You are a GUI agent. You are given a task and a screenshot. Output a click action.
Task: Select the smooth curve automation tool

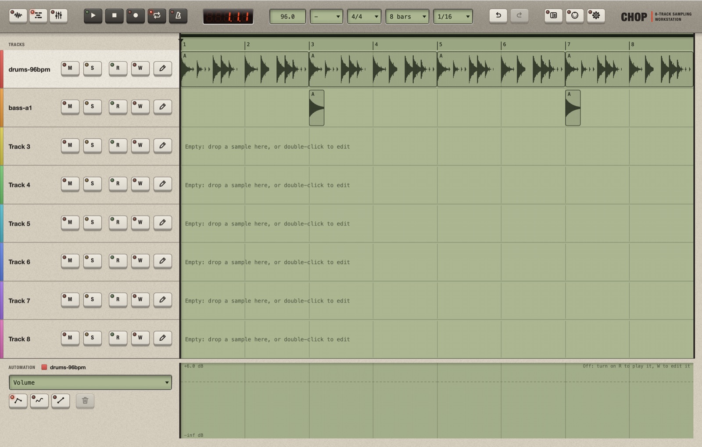pyautogui.click(x=39, y=400)
